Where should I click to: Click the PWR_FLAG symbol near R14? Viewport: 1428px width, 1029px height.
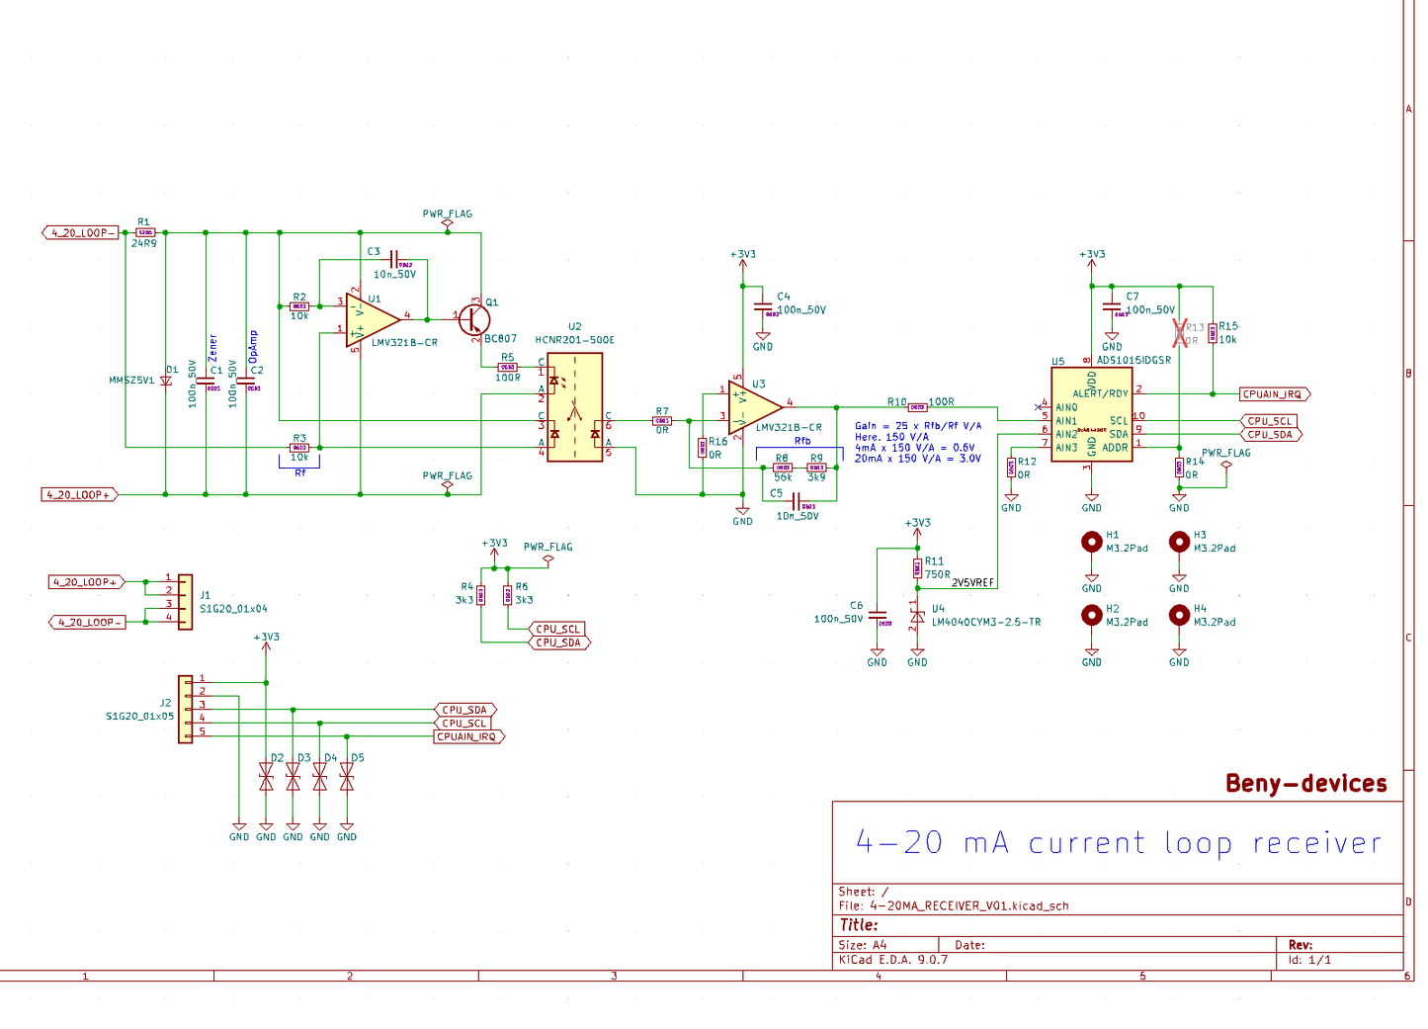[1226, 459]
